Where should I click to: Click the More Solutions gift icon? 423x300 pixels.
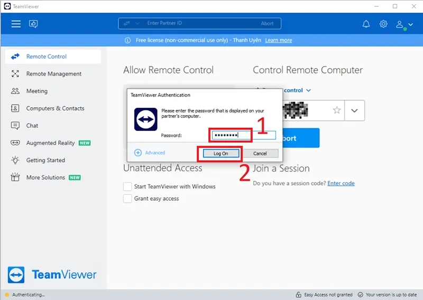point(15,177)
